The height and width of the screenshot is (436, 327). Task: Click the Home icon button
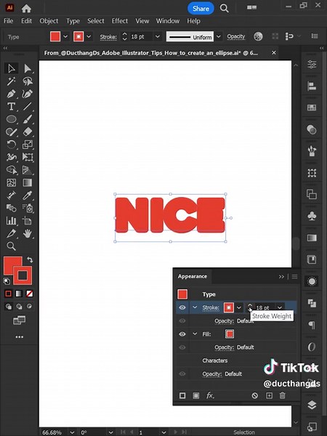coord(26,8)
